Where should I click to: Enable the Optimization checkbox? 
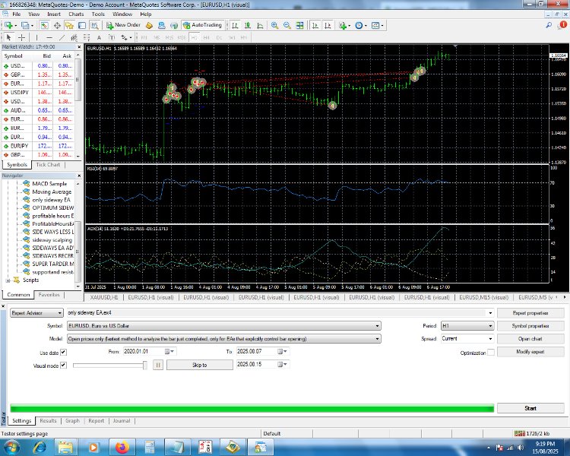coord(491,353)
